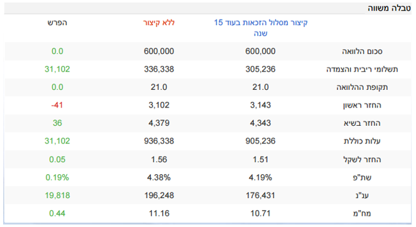
Task: Click the green 19,818 difference value
Action: click(57, 196)
